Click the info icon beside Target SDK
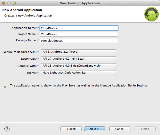160x135 pixels. [39, 59]
